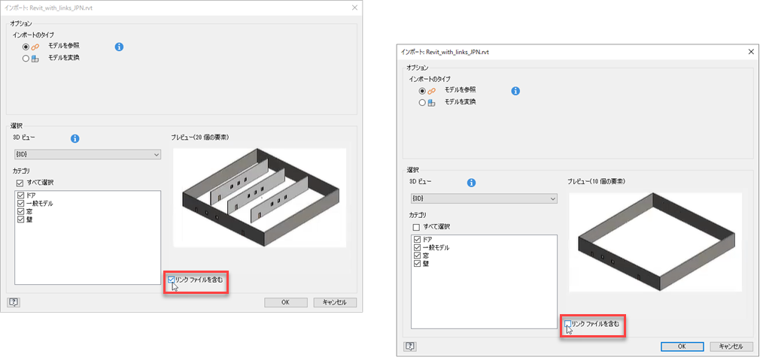Click プレビュー(20 個の要素) label
The image size is (760, 357).
click(x=200, y=137)
